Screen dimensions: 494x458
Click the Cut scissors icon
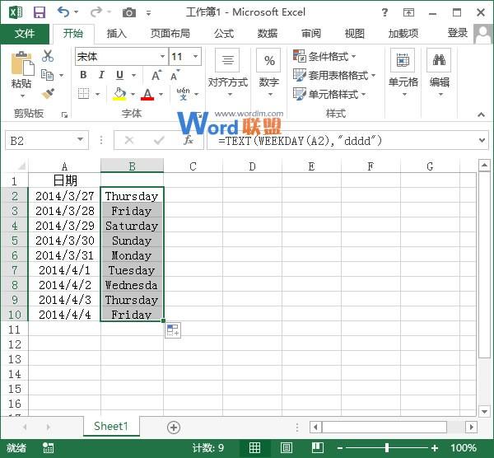coord(48,56)
